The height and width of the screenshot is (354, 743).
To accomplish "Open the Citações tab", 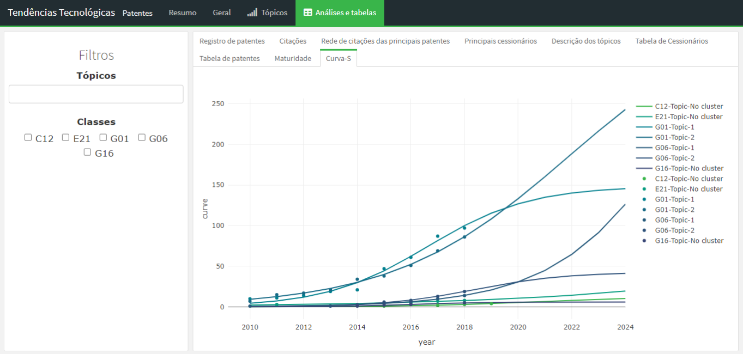I will click(293, 41).
